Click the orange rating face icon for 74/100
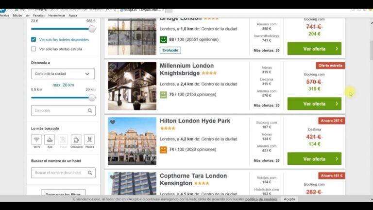 coord(163,150)
